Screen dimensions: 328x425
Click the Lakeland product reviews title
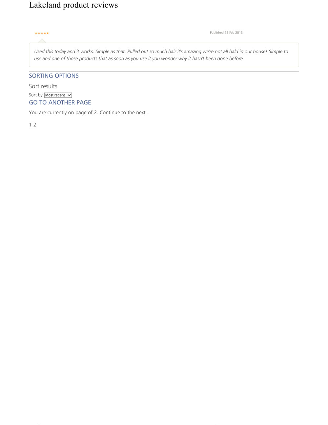click(73, 5)
